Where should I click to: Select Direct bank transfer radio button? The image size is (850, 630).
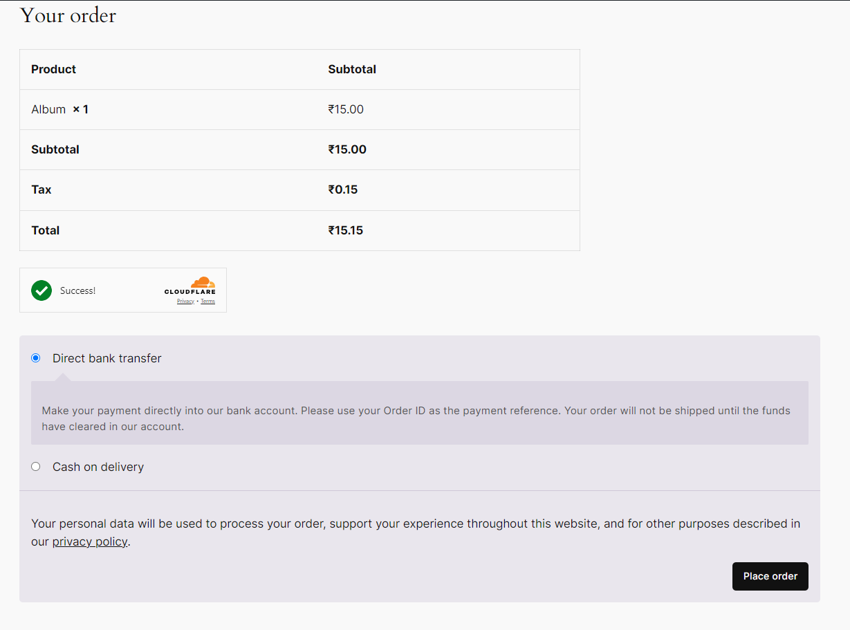[36, 358]
